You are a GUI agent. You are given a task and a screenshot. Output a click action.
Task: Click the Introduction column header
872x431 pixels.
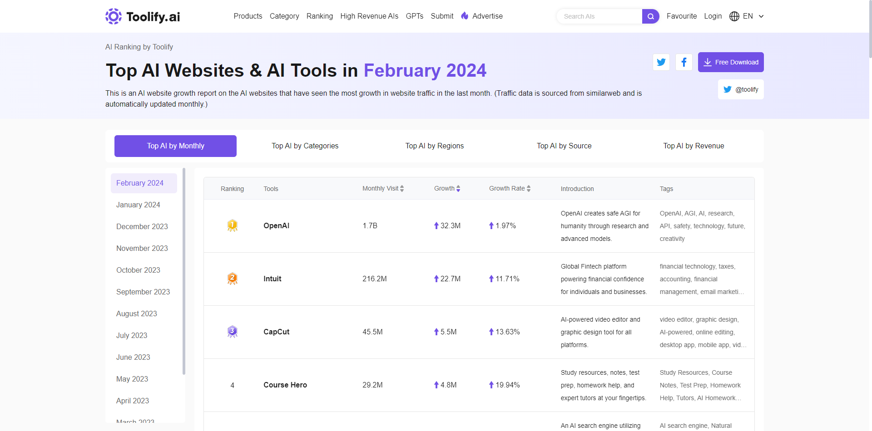tap(577, 189)
